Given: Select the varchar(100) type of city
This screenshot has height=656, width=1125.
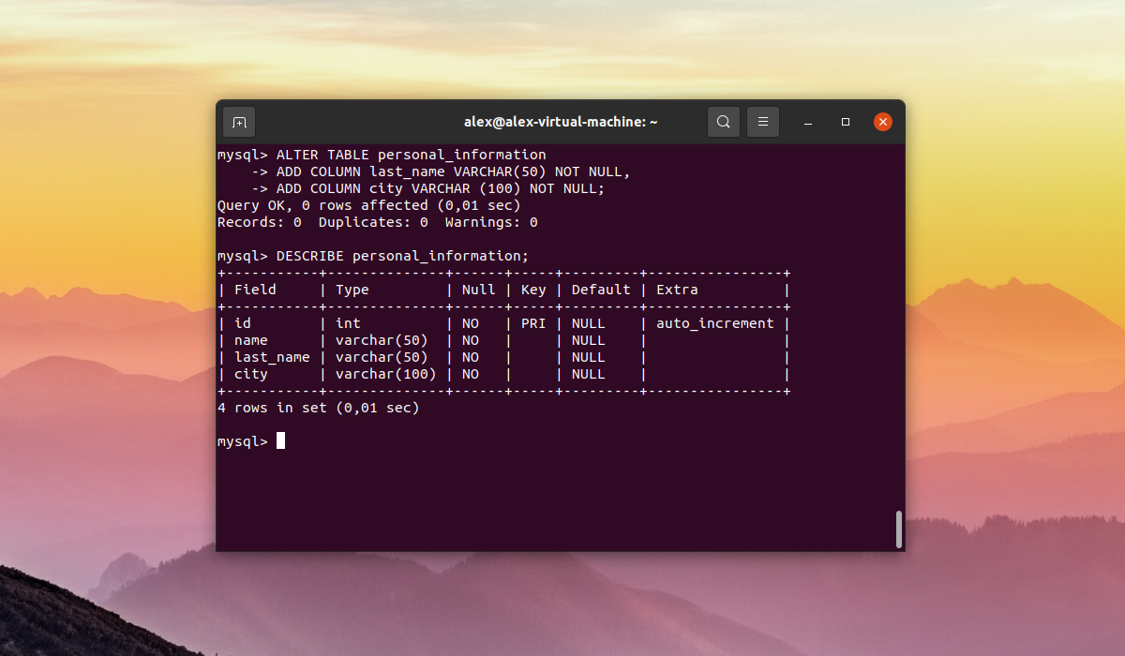Looking at the screenshot, I should click(388, 374).
